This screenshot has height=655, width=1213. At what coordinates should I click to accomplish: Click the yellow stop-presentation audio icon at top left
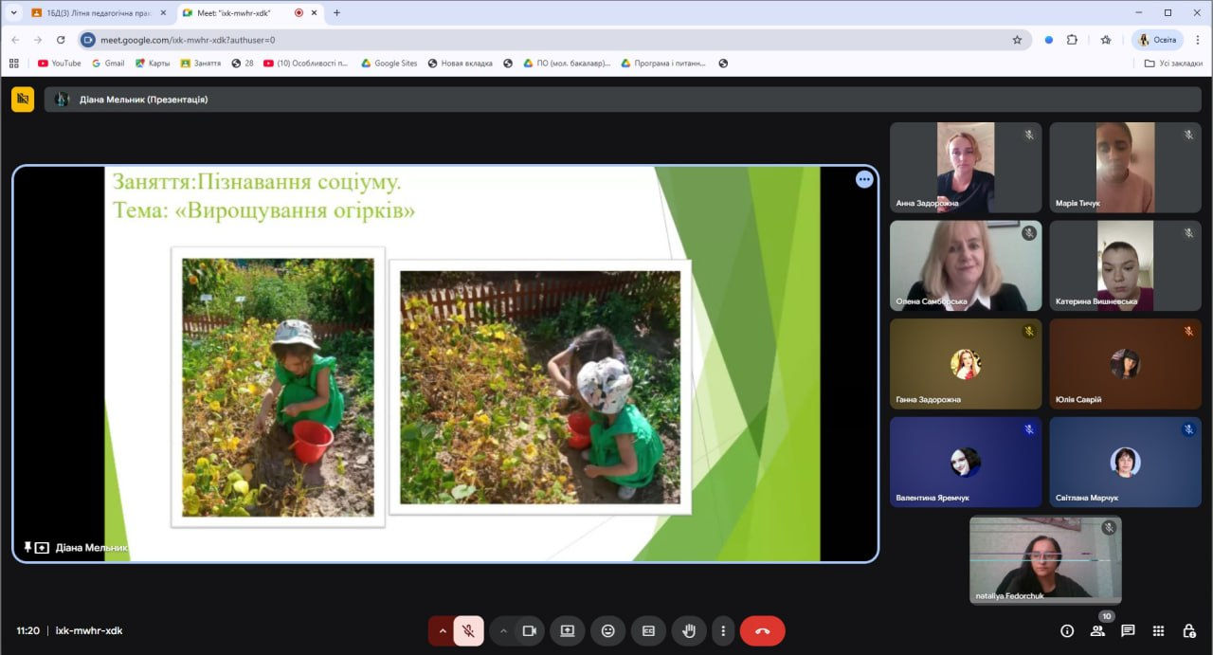point(23,99)
